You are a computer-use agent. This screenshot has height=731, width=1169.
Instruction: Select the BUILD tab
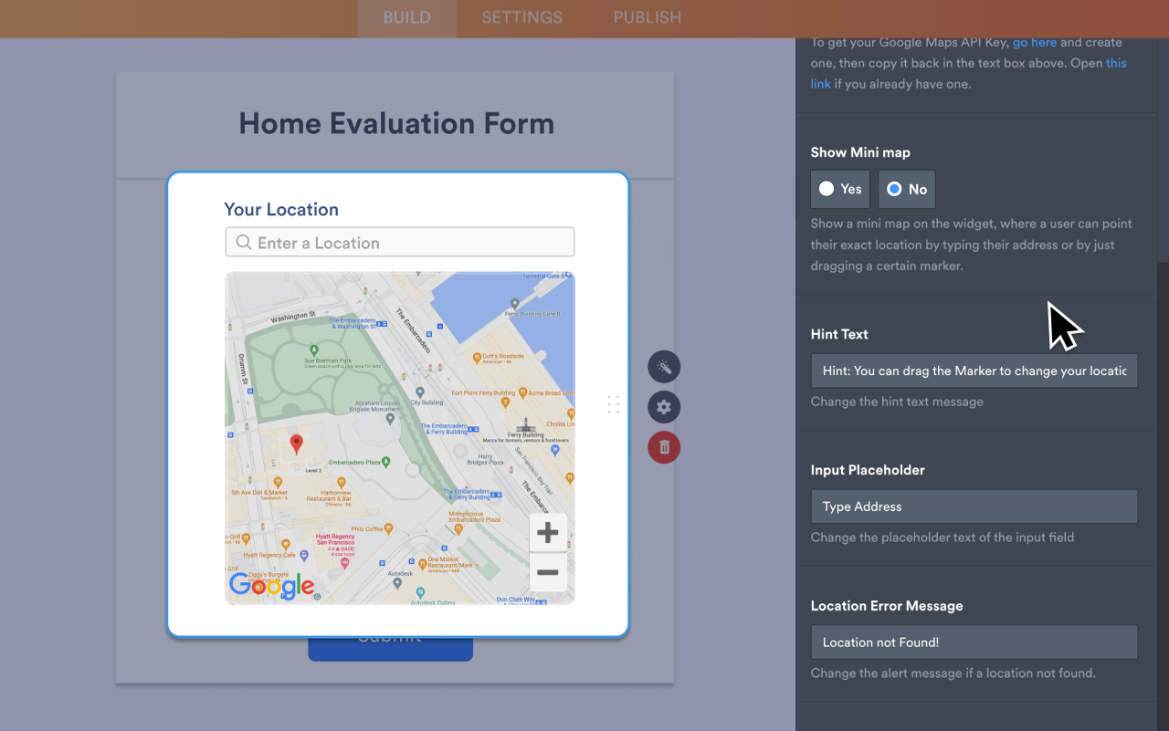[406, 17]
